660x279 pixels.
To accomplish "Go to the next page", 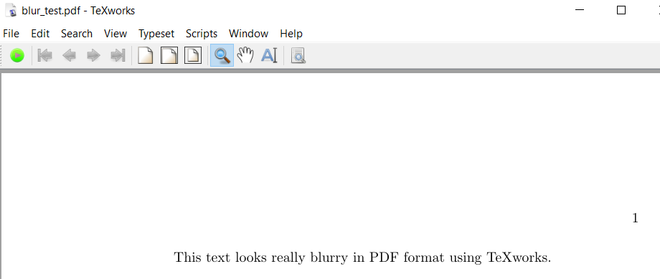I will pyautogui.click(x=93, y=55).
